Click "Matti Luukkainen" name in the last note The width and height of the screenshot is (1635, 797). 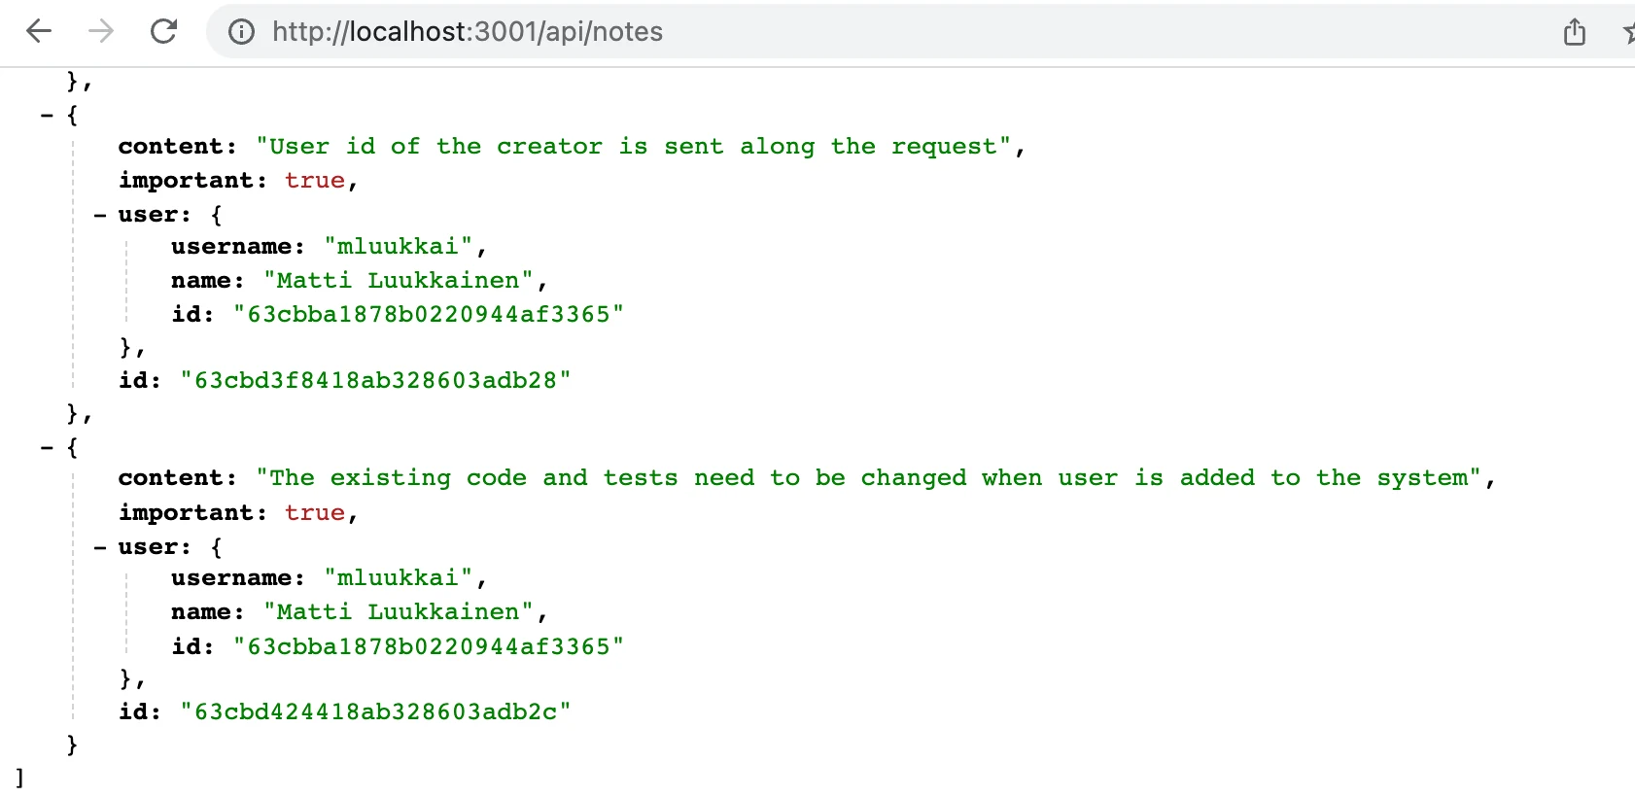399,612
